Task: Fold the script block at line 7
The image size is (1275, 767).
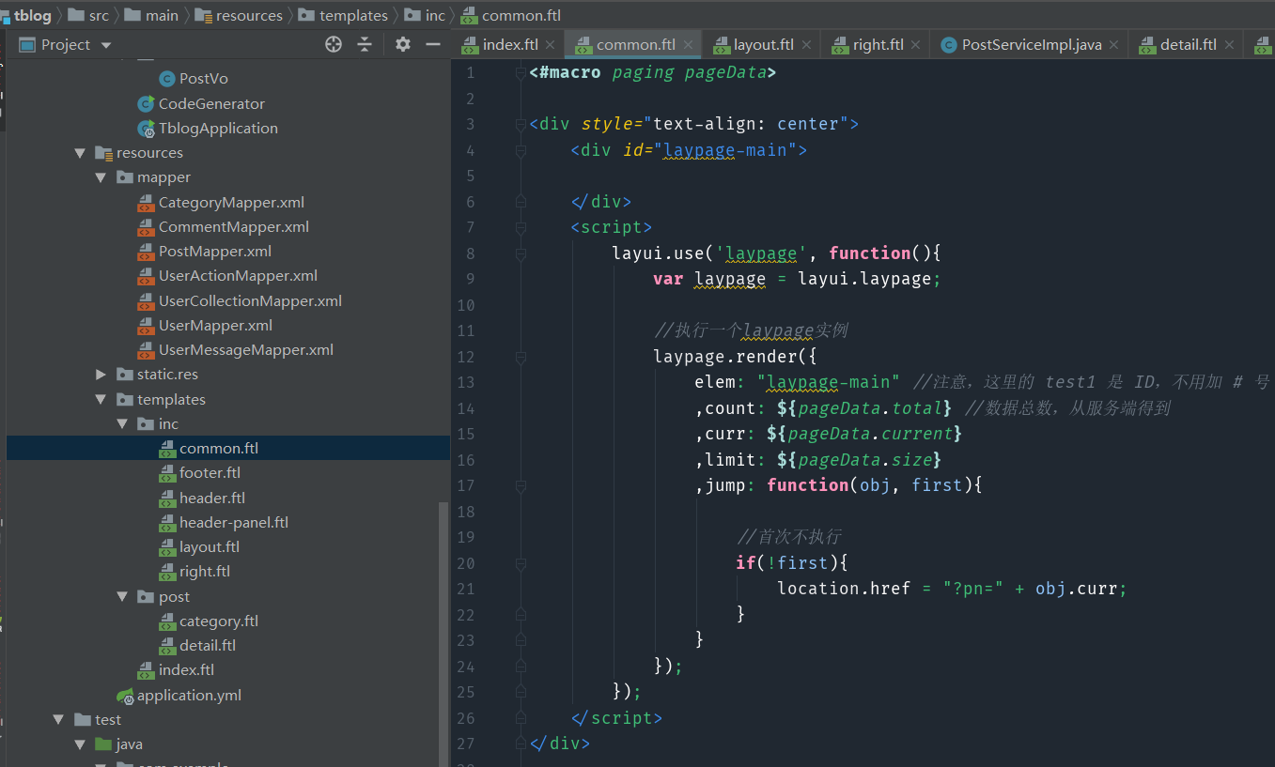Action: click(x=519, y=227)
